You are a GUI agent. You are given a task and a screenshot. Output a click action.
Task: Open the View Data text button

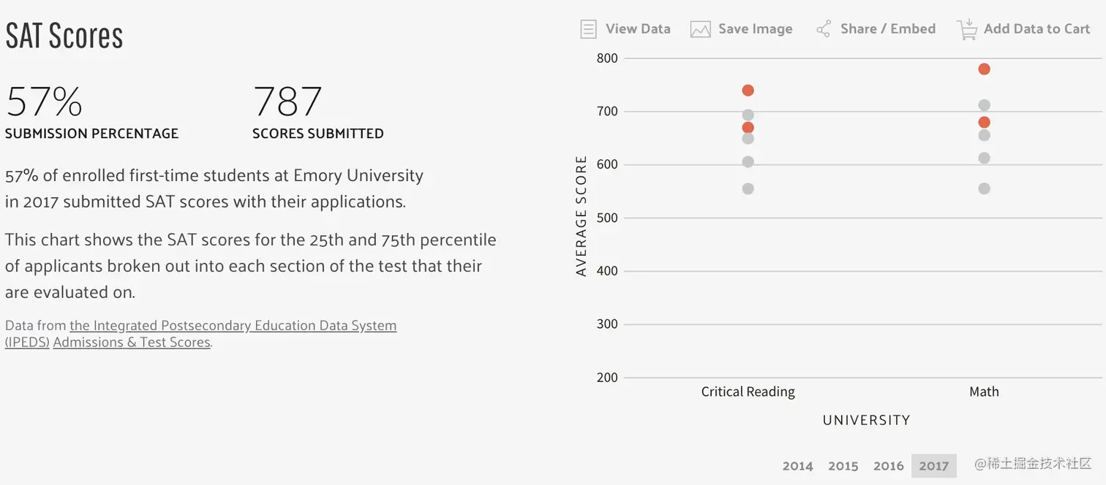(638, 29)
